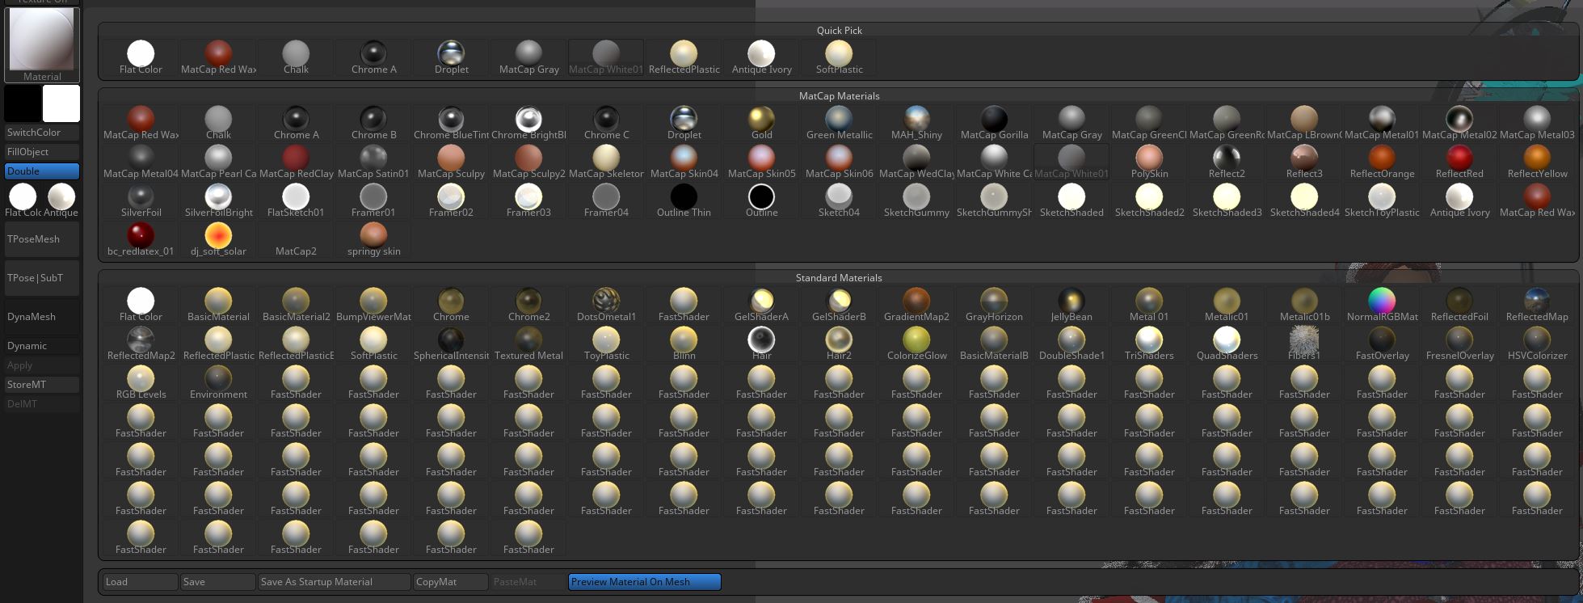Viewport: 1583px width, 603px height.
Task: Select the NormalRGBMat standard material
Action: coord(1382,305)
